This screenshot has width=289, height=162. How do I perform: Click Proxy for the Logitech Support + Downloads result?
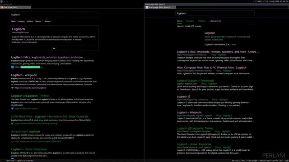click(204, 84)
